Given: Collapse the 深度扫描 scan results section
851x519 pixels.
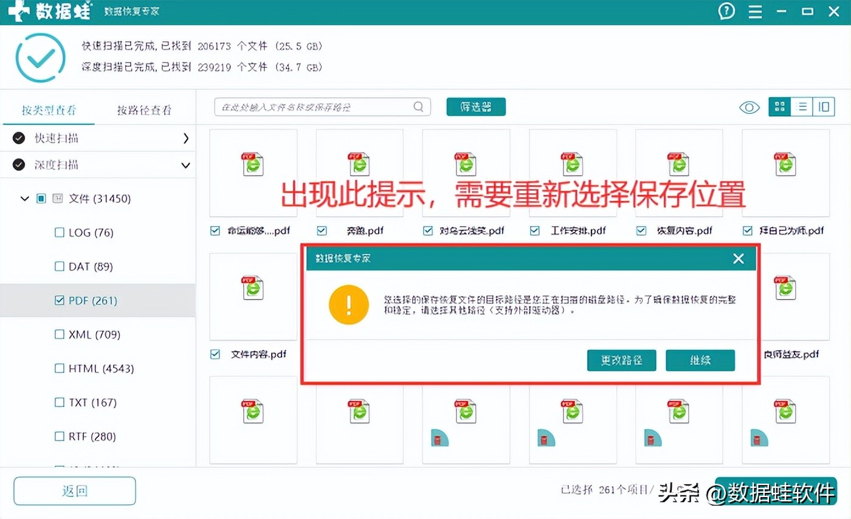Looking at the screenshot, I should pyautogui.click(x=186, y=165).
